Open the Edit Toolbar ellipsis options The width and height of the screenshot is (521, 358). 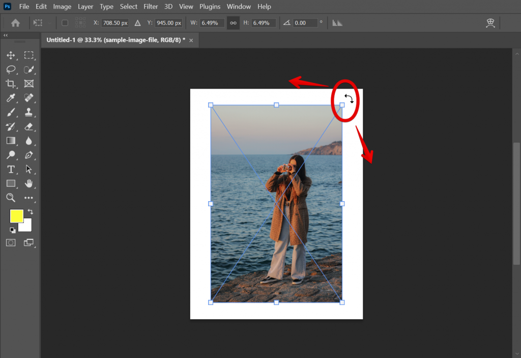30,198
